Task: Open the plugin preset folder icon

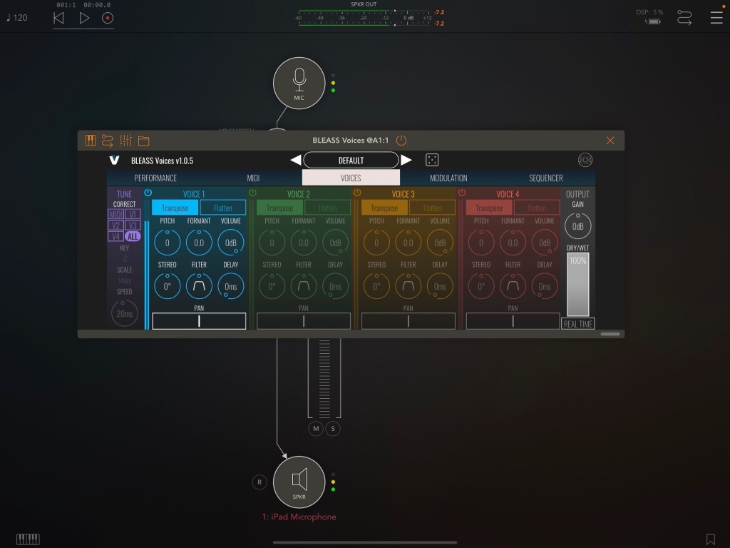Action: coord(144,141)
